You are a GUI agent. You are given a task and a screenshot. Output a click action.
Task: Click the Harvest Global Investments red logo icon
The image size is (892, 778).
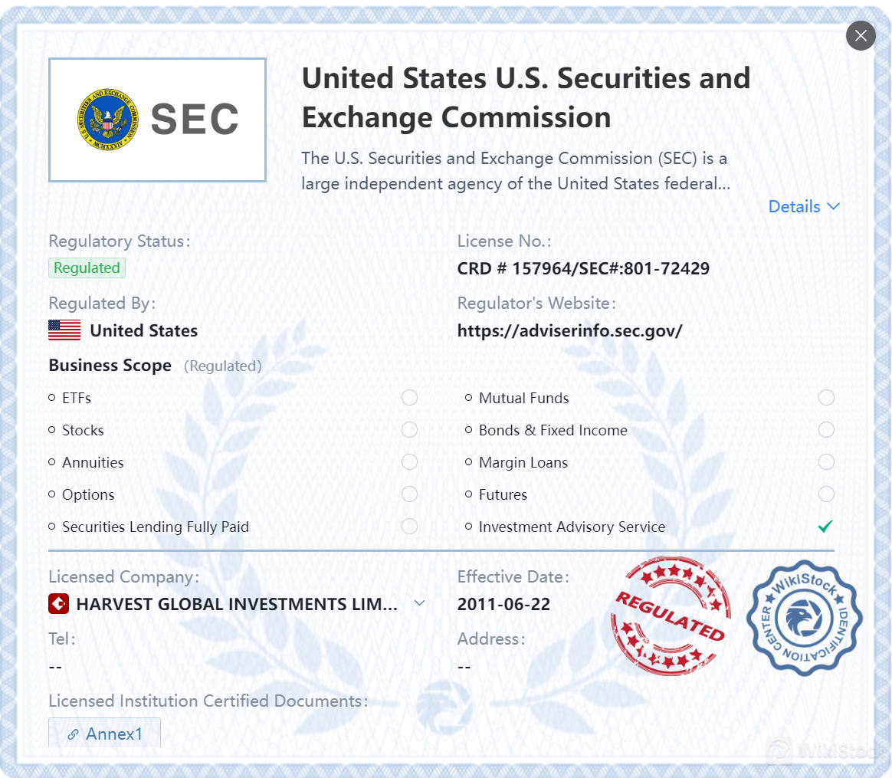(58, 604)
